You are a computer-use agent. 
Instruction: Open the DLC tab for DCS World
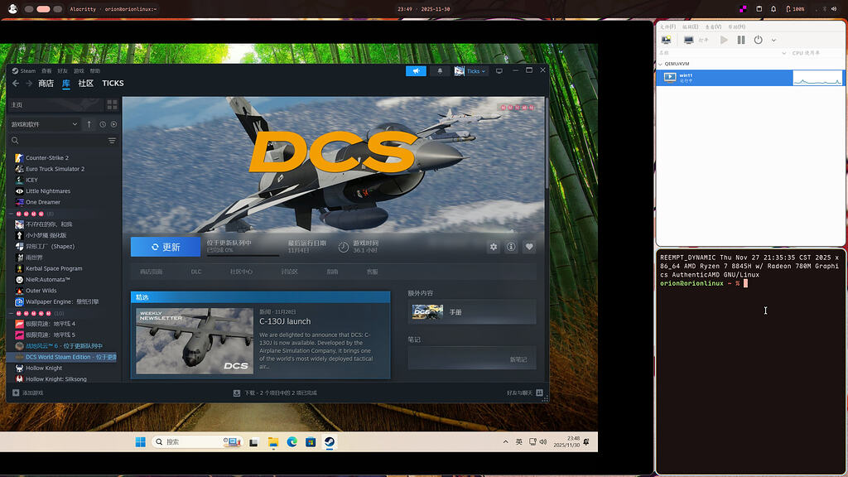coord(195,272)
